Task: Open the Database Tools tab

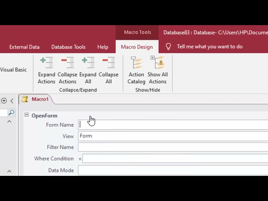Action: (x=68, y=47)
